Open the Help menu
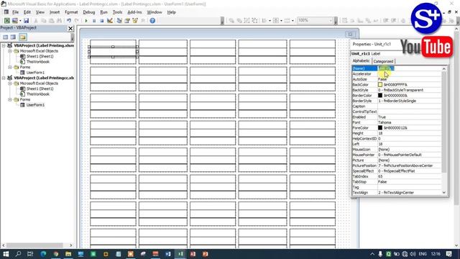The height and width of the screenshot is (259, 460). 172,12
